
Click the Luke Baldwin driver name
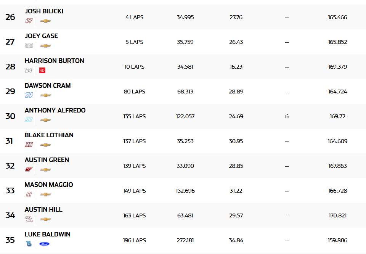[47, 235]
